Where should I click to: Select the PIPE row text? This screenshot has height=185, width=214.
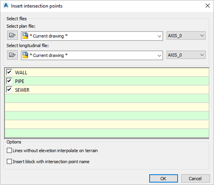click(20, 81)
